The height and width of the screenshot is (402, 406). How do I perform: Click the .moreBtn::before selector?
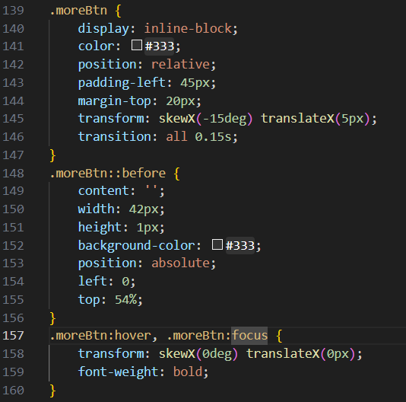click(x=108, y=174)
